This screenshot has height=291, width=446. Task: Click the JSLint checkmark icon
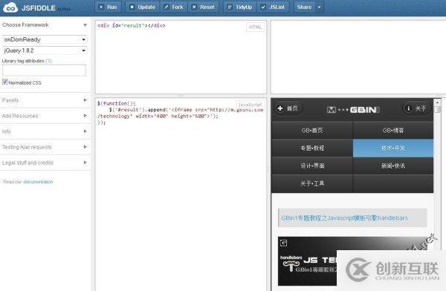[x=263, y=7]
